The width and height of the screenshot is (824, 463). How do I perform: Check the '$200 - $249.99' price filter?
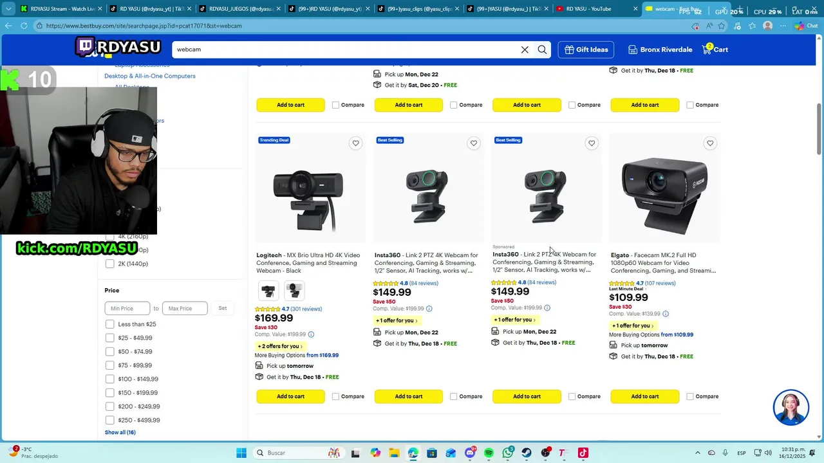(109, 406)
